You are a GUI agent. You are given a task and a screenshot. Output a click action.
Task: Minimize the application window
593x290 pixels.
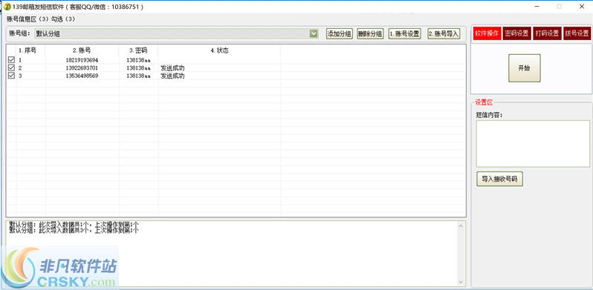tap(537, 7)
